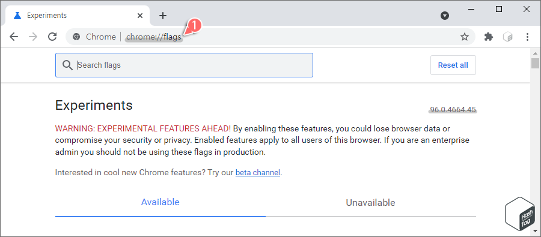The width and height of the screenshot is (541, 237).
Task: Click the dropdown arrow icon in title bar
Action: click(x=445, y=16)
